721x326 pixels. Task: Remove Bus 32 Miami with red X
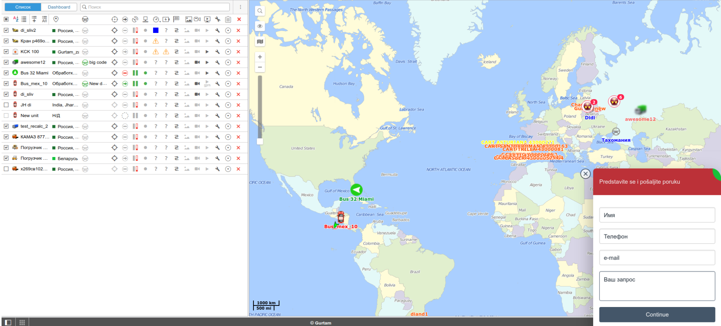coord(239,73)
